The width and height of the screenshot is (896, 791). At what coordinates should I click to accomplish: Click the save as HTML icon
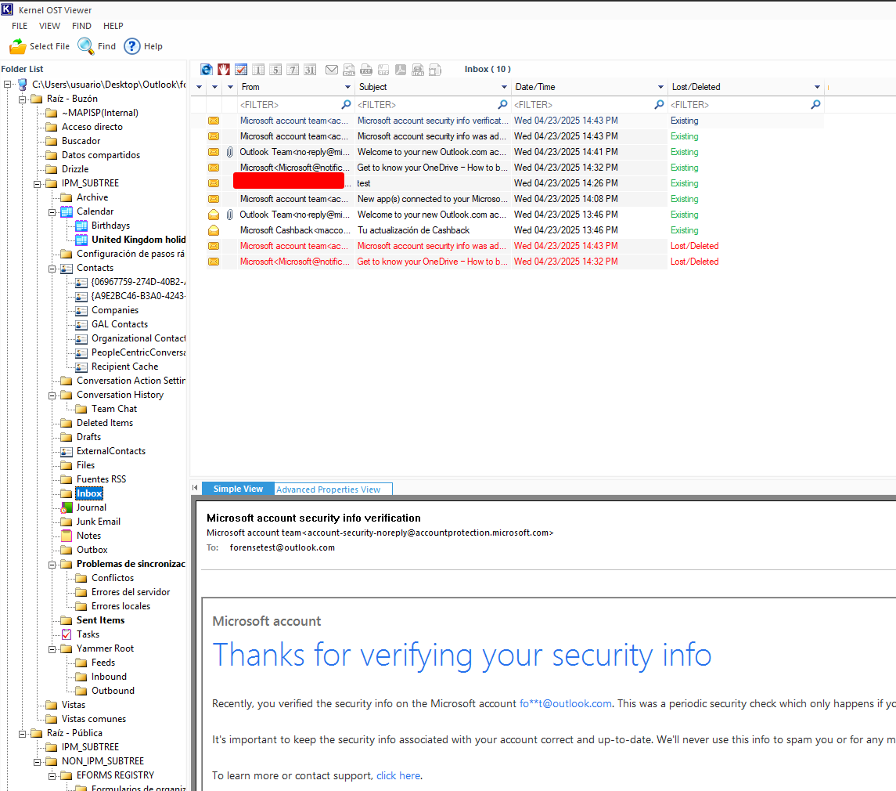click(x=418, y=69)
